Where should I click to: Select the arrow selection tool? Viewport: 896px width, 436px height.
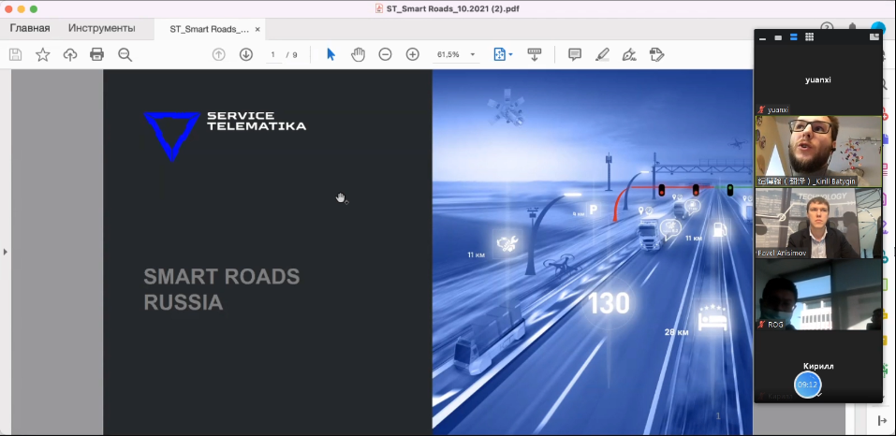click(x=330, y=55)
